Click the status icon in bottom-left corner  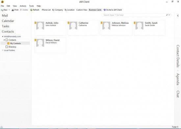[2, 127]
